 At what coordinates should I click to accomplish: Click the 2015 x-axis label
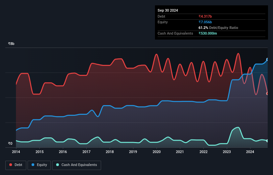(40, 152)
